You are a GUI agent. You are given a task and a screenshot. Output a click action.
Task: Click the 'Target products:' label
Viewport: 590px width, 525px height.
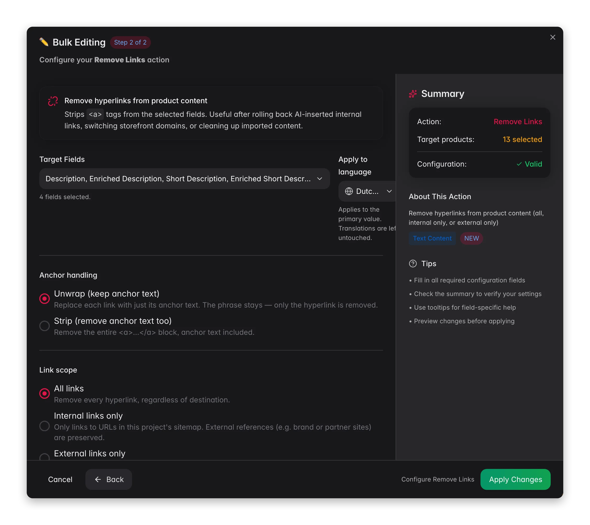[445, 139]
